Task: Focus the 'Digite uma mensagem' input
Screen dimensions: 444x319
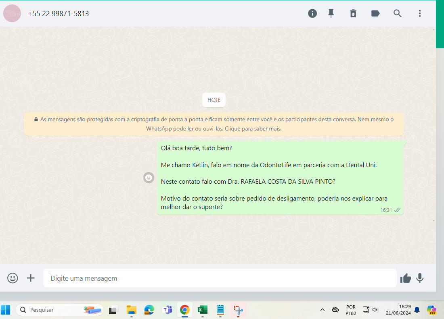Action: point(220,278)
